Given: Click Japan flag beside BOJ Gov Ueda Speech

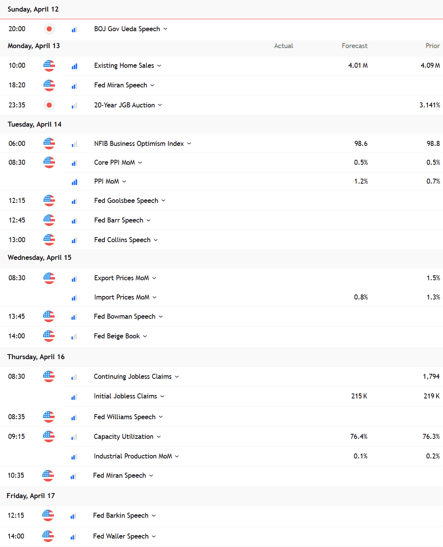Looking at the screenshot, I should click(x=49, y=29).
